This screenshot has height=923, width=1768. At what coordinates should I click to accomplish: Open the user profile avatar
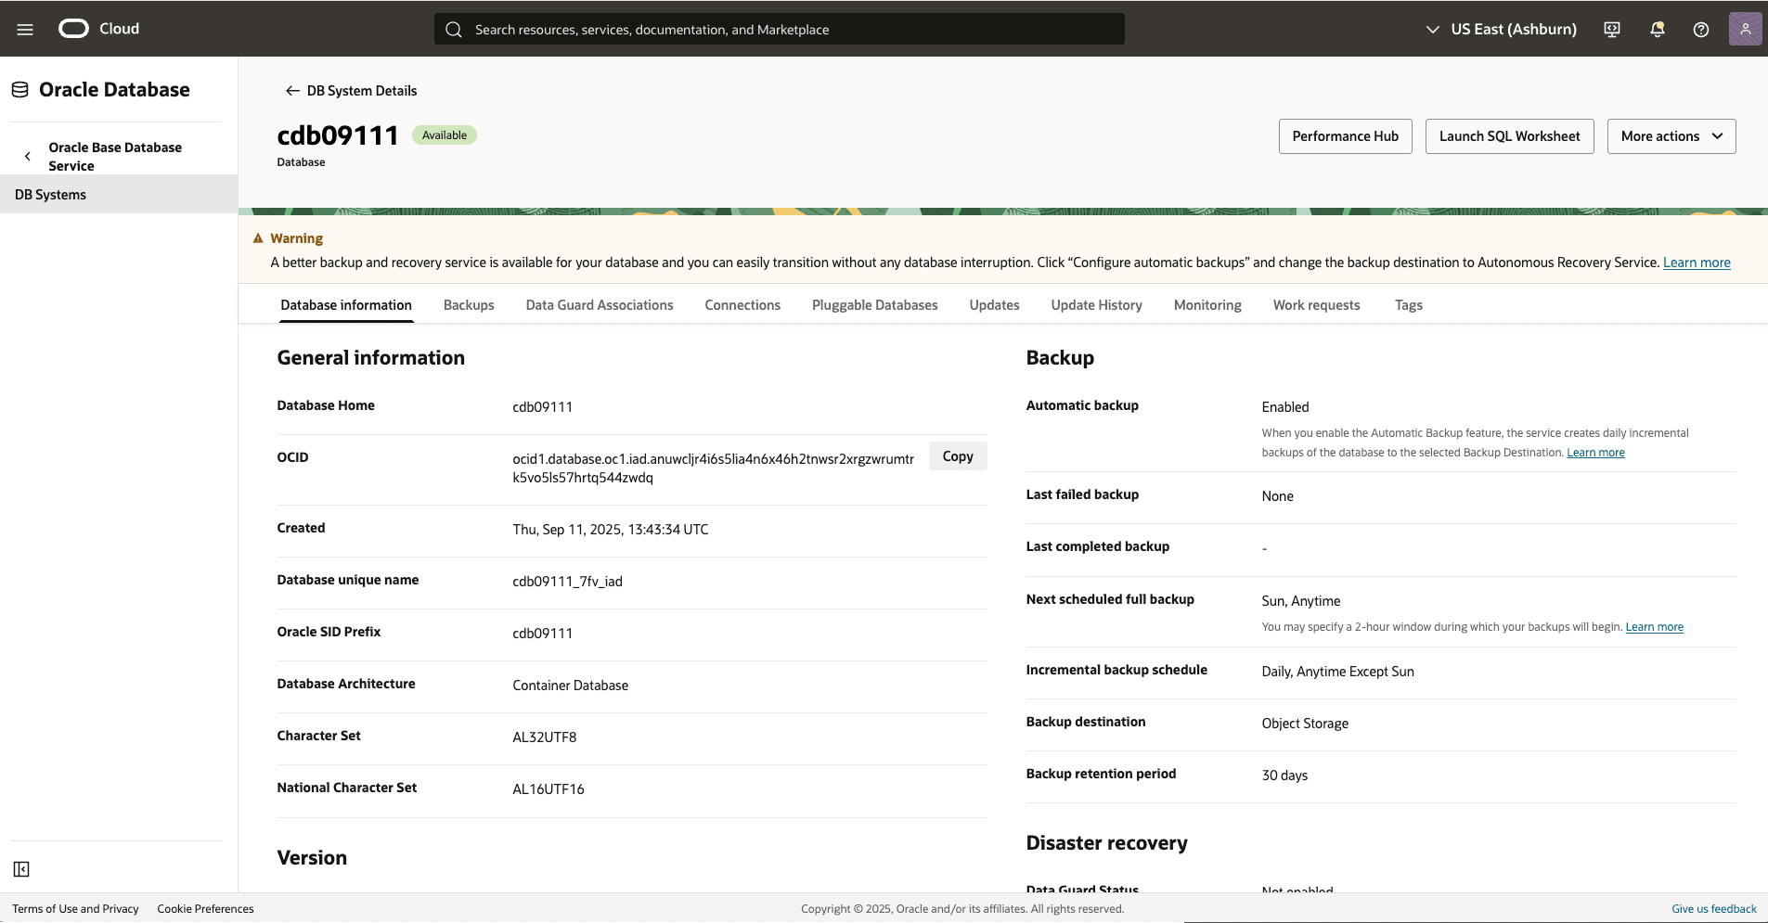pos(1745,29)
